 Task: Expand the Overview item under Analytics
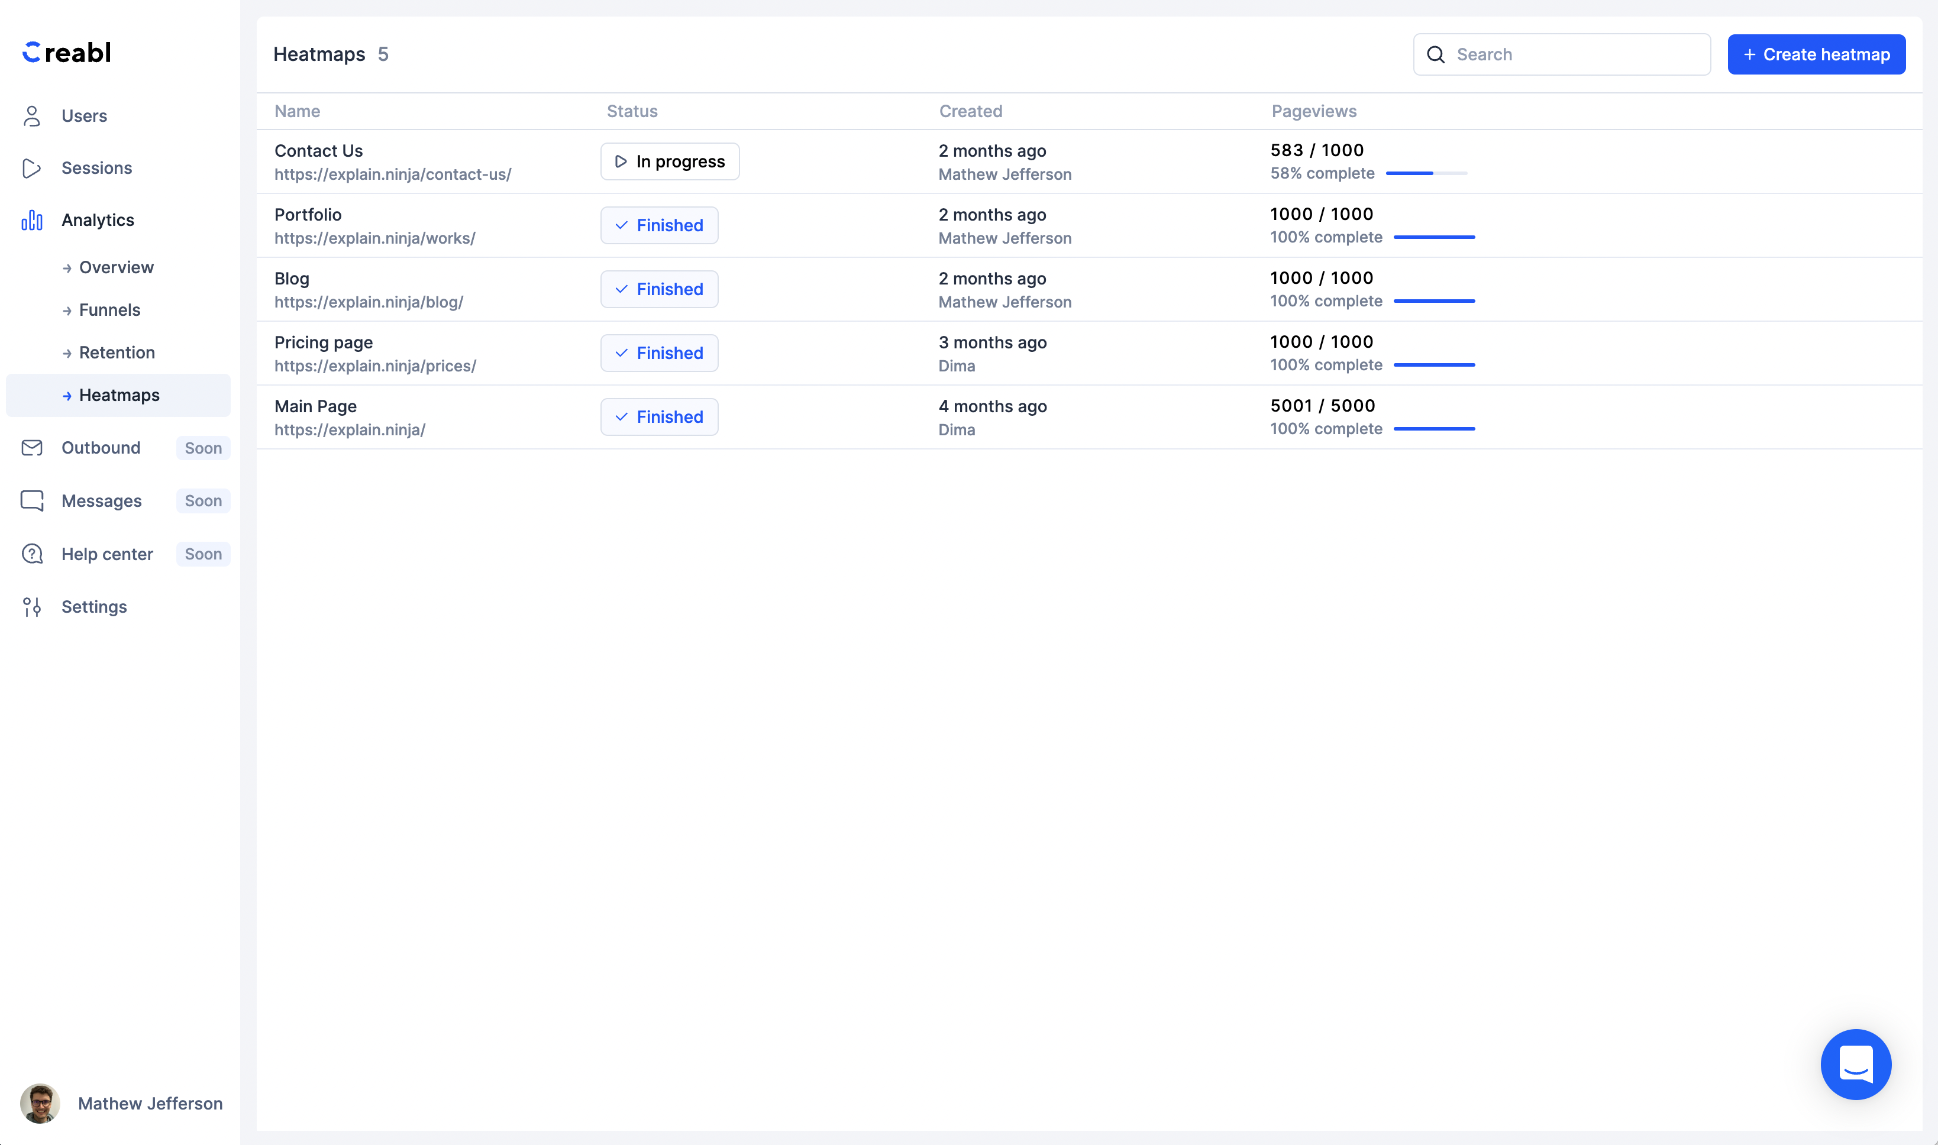tap(116, 267)
